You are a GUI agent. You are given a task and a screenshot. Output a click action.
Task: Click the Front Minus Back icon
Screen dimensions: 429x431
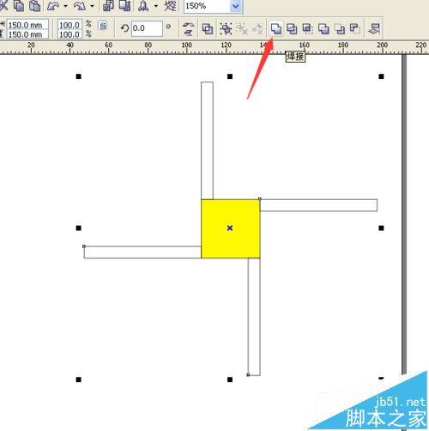pos(340,28)
